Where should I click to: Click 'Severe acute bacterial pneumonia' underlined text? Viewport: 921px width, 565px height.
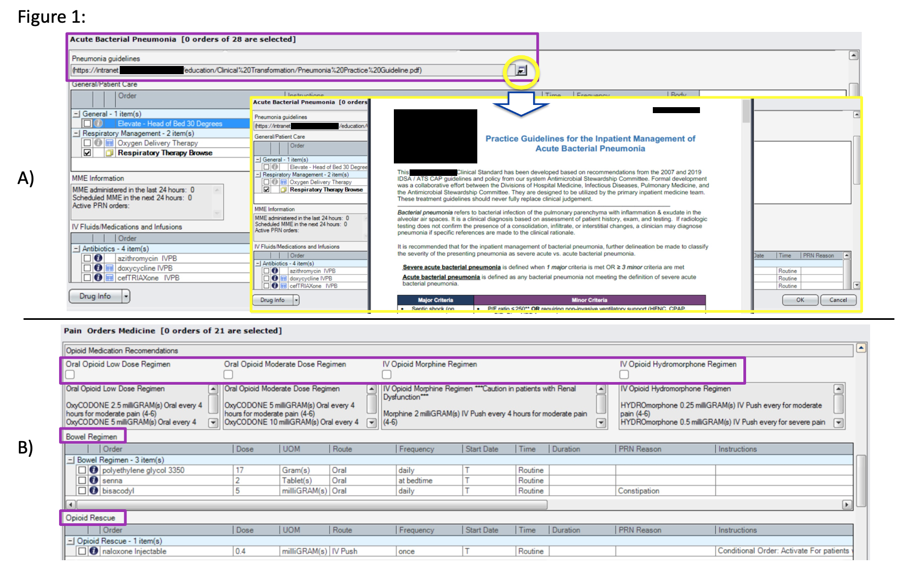451,267
